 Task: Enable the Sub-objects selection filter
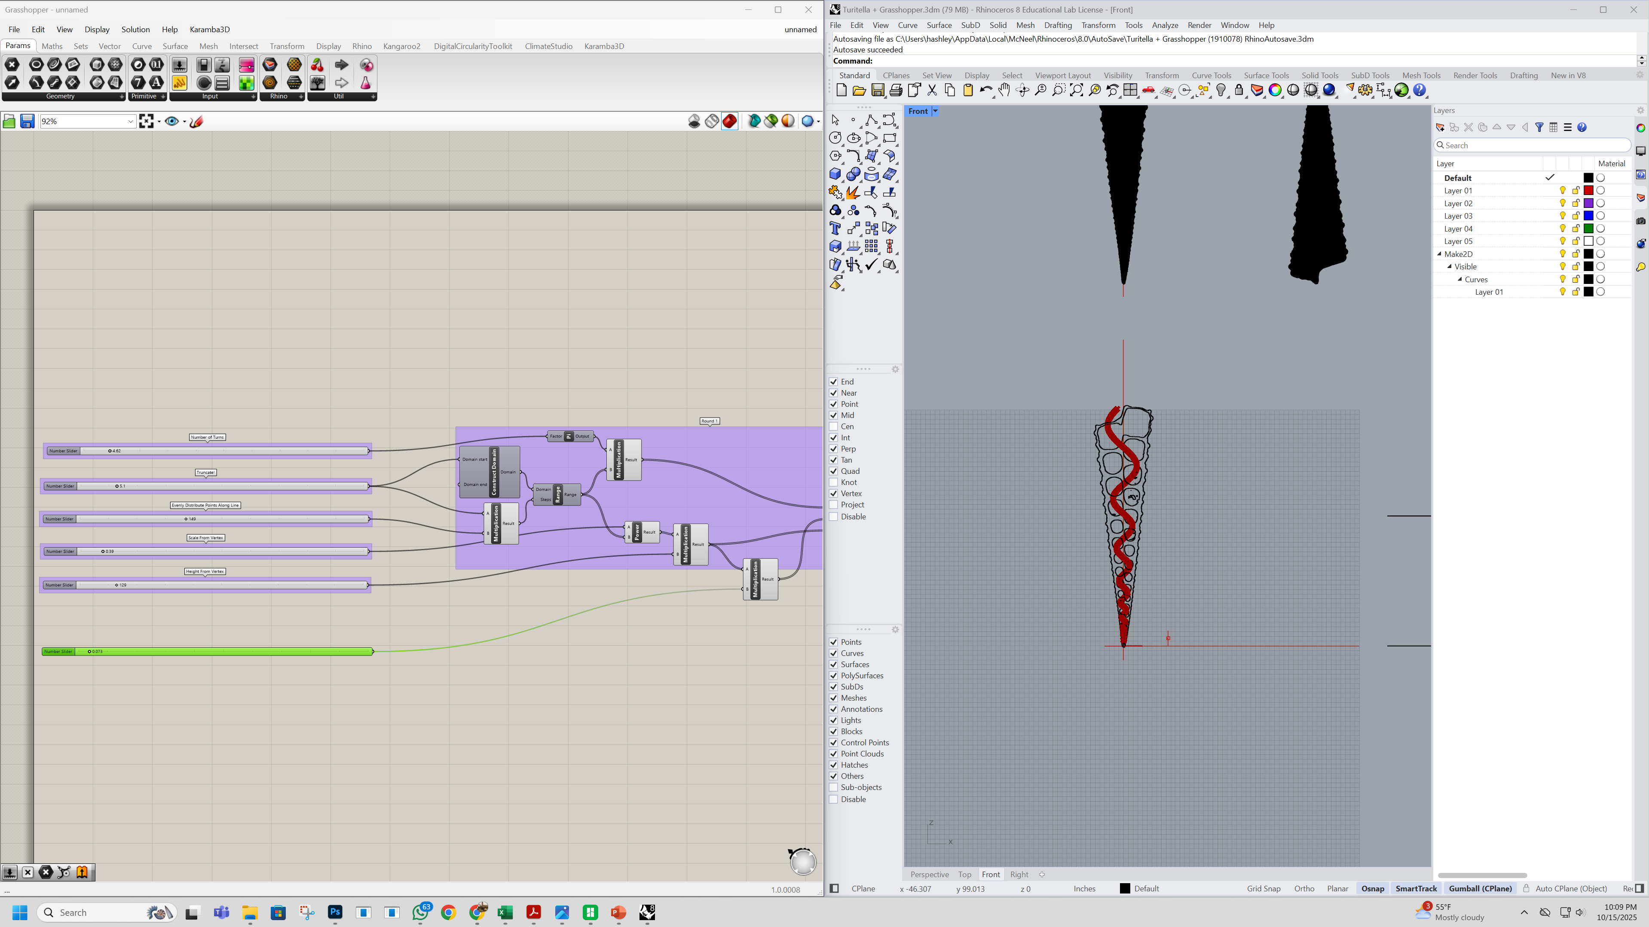833,787
